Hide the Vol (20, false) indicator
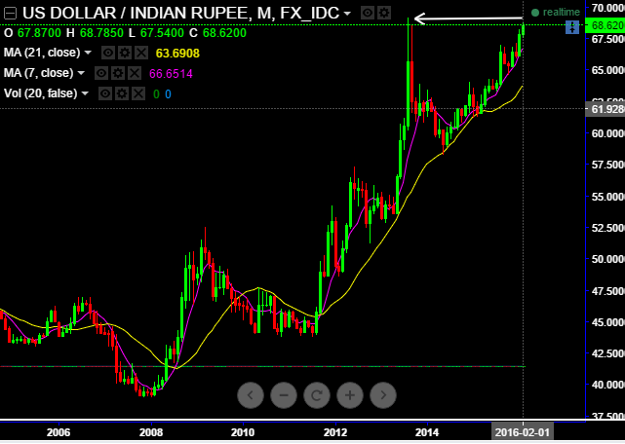Screen dimensions: 625x444 pos(105,93)
